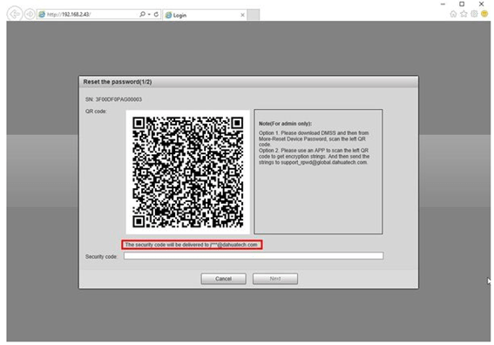Click the refresh page icon

(x=156, y=14)
